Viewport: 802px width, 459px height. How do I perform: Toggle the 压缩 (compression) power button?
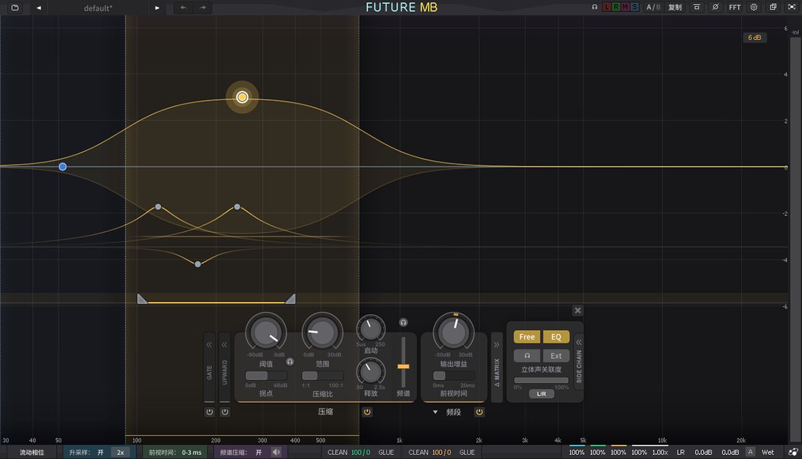click(367, 412)
